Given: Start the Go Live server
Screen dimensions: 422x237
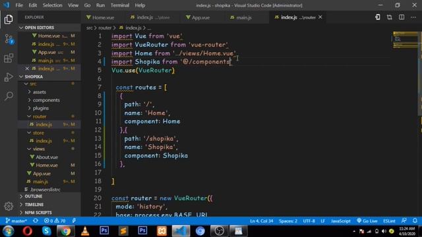Looking at the screenshot, I should point(367,221).
